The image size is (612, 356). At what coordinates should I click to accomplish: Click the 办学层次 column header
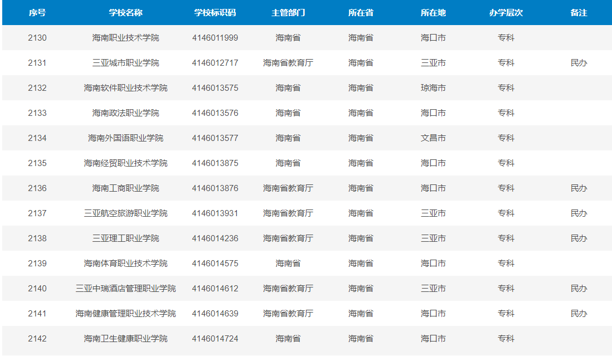pos(506,12)
